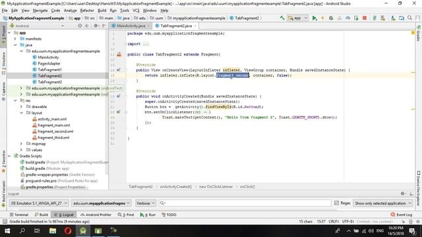
Task: Expand the drawable folder
Action: click(21, 107)
